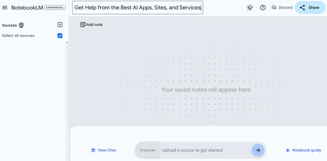Click the NotebookLM logo text
The width and height of the screenshot is (327, 161).
pos(27,8)
